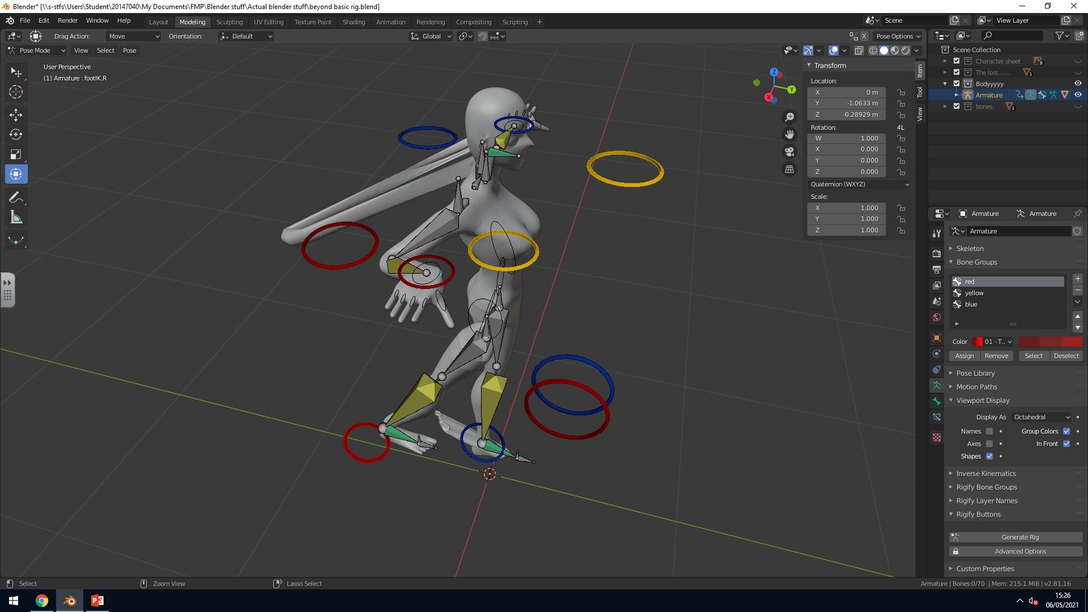
Task: Select the Measure tool
Action: (x=16, y=218)
